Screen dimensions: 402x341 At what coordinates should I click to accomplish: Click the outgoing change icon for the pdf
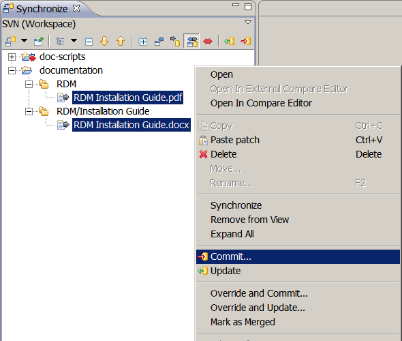[x=63, y=98]
